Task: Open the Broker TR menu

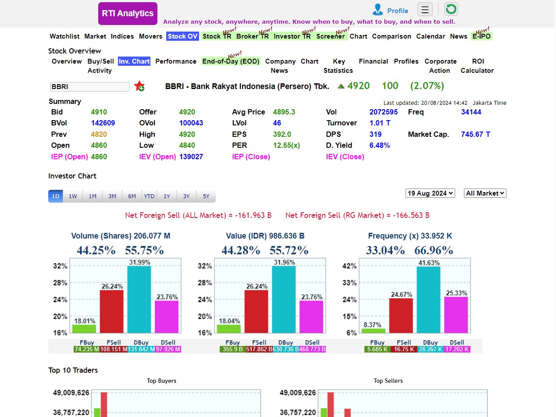Action: coord(253,36)
